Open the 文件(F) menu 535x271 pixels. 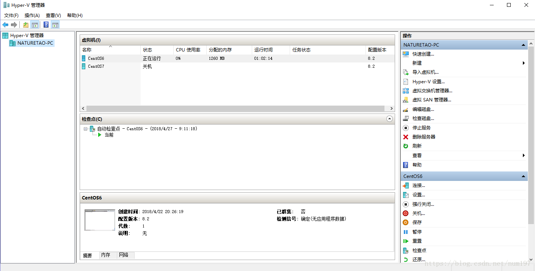pos(11,16)
